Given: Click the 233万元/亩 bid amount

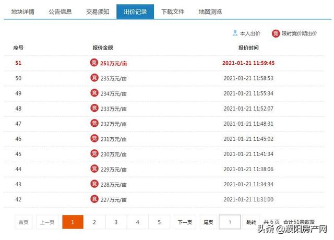Looking at the screenshot, I should point(114,109).
